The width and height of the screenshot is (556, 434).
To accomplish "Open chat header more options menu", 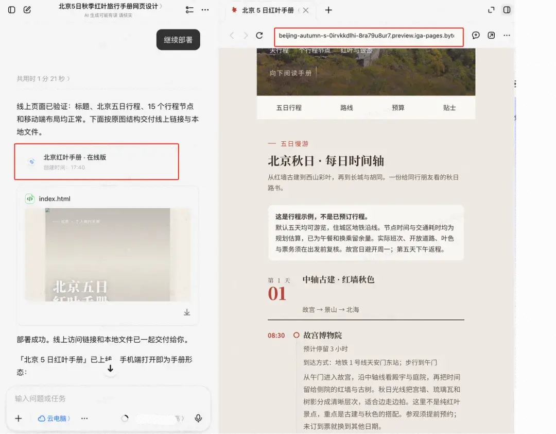I will click(205, 10).
